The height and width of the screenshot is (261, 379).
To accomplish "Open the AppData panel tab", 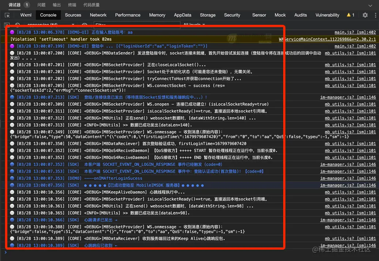I will (183, 15).
